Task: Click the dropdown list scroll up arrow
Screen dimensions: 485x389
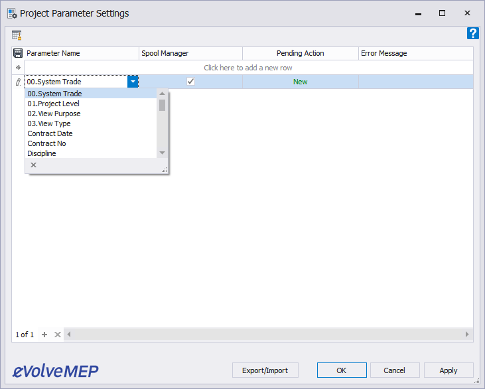Action: 162,94
